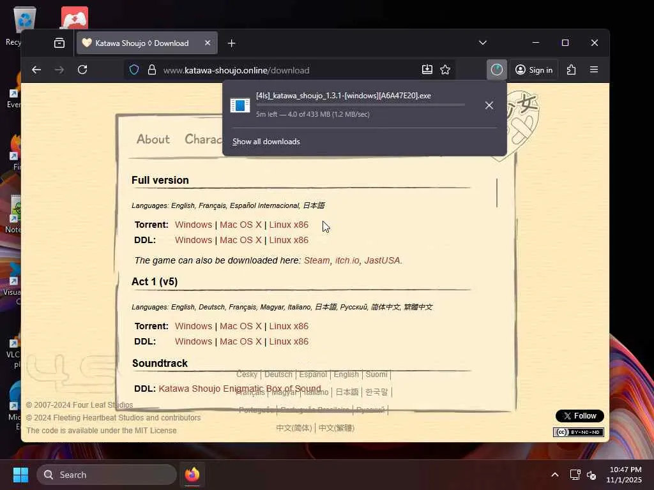
Task: Close the Katawa Shoujo Download tab
Action: click(x=208, y=43)
